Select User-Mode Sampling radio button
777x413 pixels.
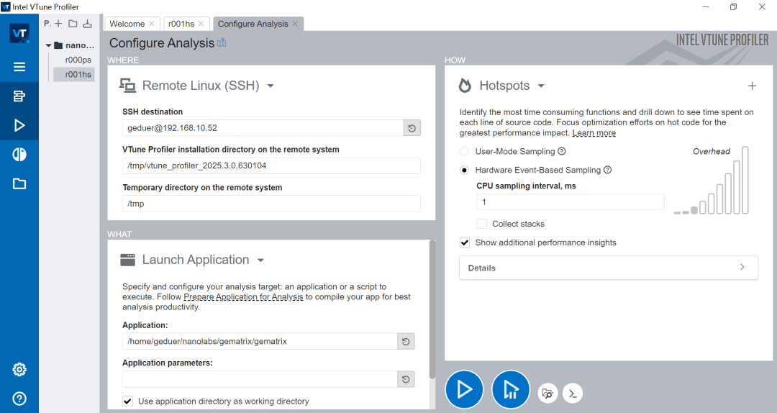click(x=464, y=151)
